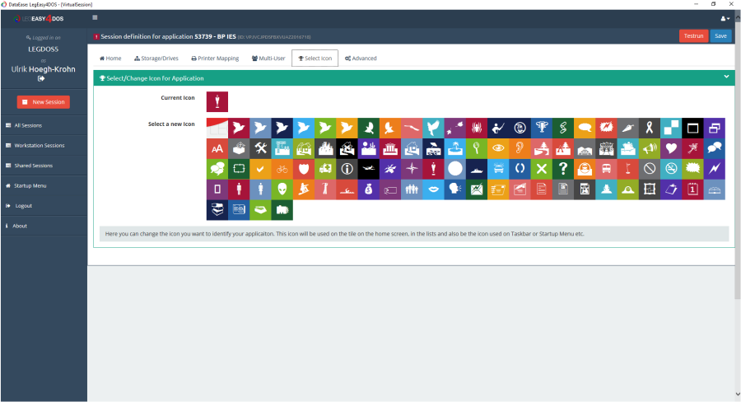The width and height of the screenshot is (741, 402).
Task: Click the Testrun button
Action: [692, 36]
